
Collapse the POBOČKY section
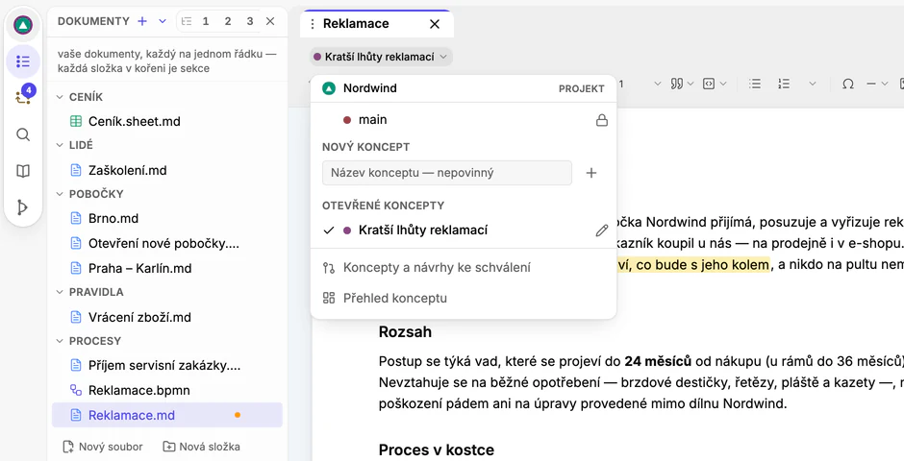(60, 194)
